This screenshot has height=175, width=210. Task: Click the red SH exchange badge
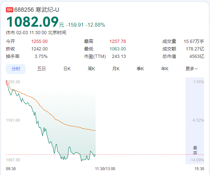click(x=9, y=9)
